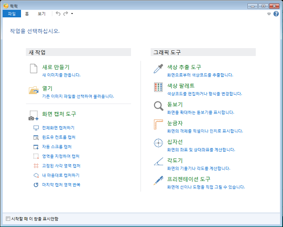Launch '돋보기' link

point(175,105)
